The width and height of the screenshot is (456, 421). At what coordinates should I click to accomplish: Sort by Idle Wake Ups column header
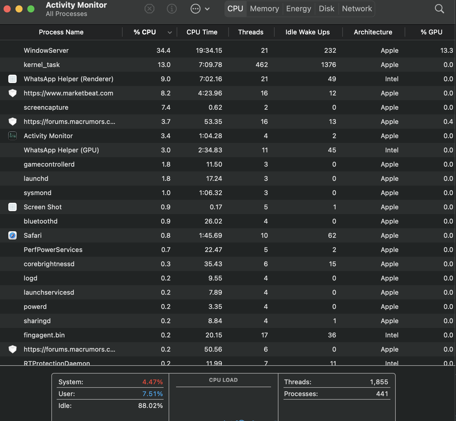308,32
